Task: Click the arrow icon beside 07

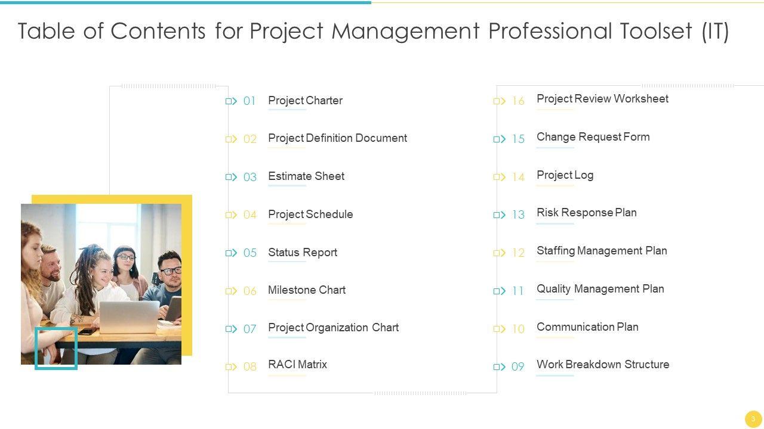Action: point(231,329)
